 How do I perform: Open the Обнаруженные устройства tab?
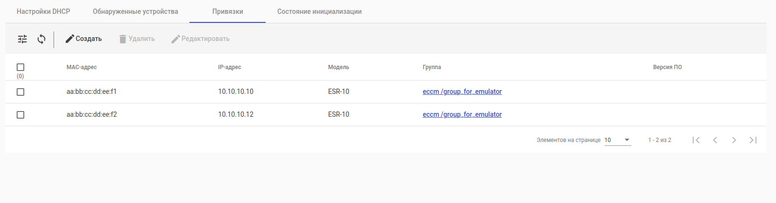click(x=135, y=11)
